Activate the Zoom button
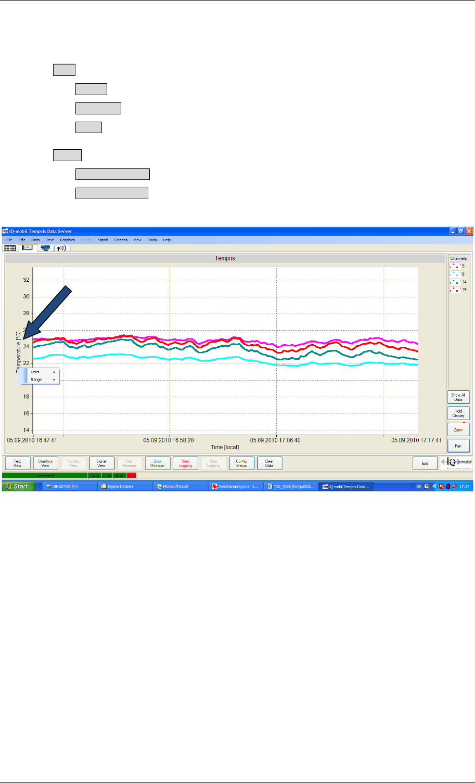 click(x=458, y=430)
